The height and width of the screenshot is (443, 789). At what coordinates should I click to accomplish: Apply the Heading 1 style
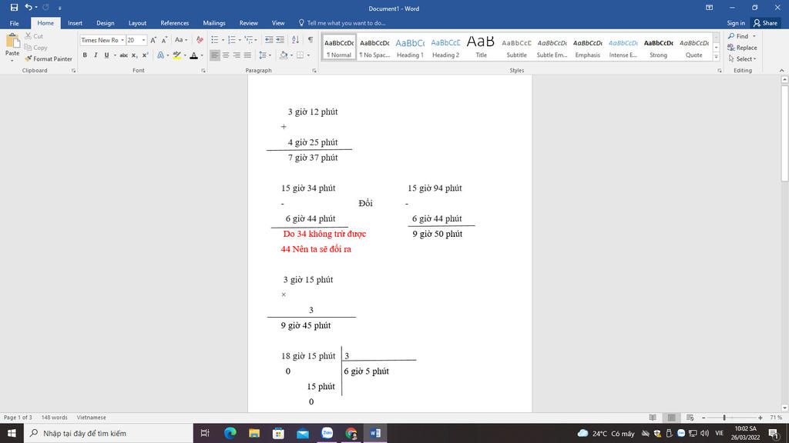[410, 47]
